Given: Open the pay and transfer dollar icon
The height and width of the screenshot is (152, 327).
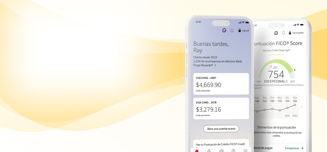Looking at the screenshot, I should [221, 150].
